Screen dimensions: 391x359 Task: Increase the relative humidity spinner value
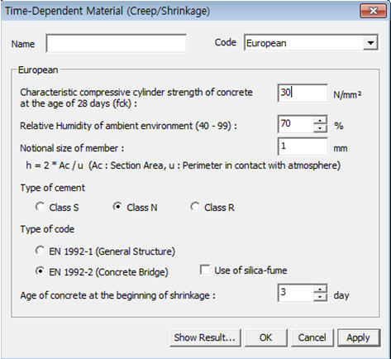point(320,121)
